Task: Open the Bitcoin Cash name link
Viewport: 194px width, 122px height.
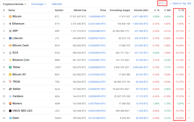Action: point(20,46)
